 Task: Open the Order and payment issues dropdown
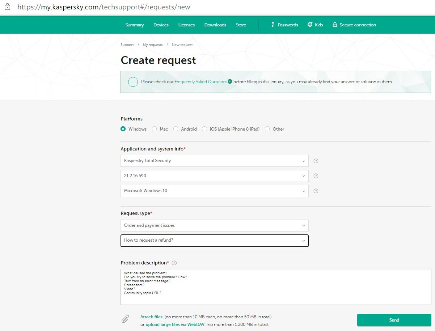[x=215, y=225]
